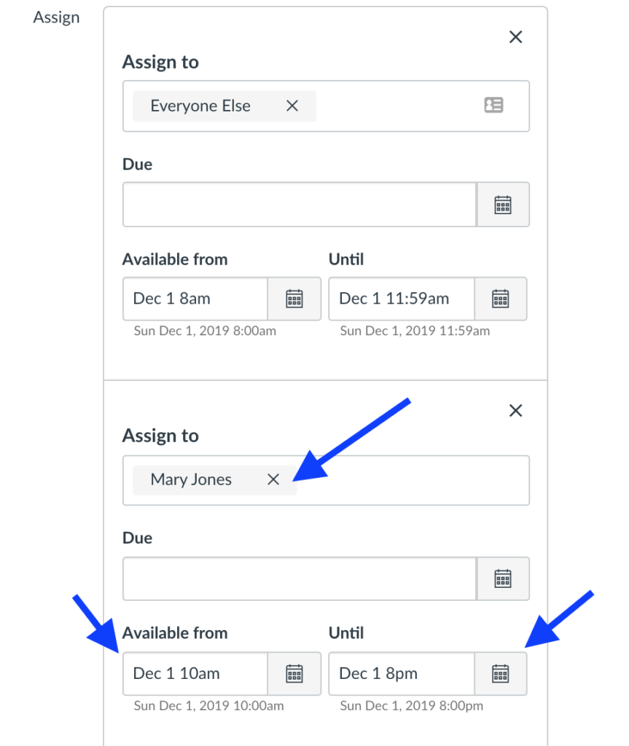Remove the Mary Jones assignee tag
629x746 pixels.
coord(273,479)
